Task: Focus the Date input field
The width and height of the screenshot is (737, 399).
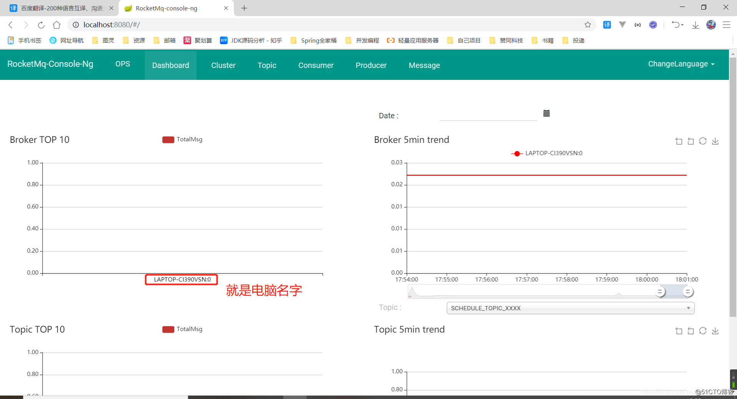Action: (488, 114)
